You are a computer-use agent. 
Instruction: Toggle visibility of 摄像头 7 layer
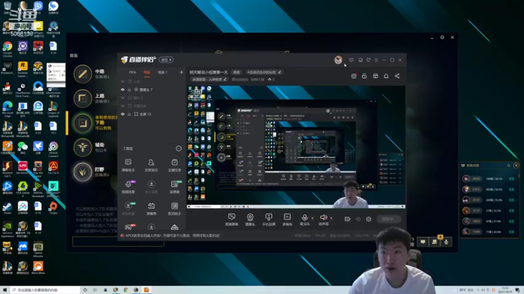coord(122,90)
